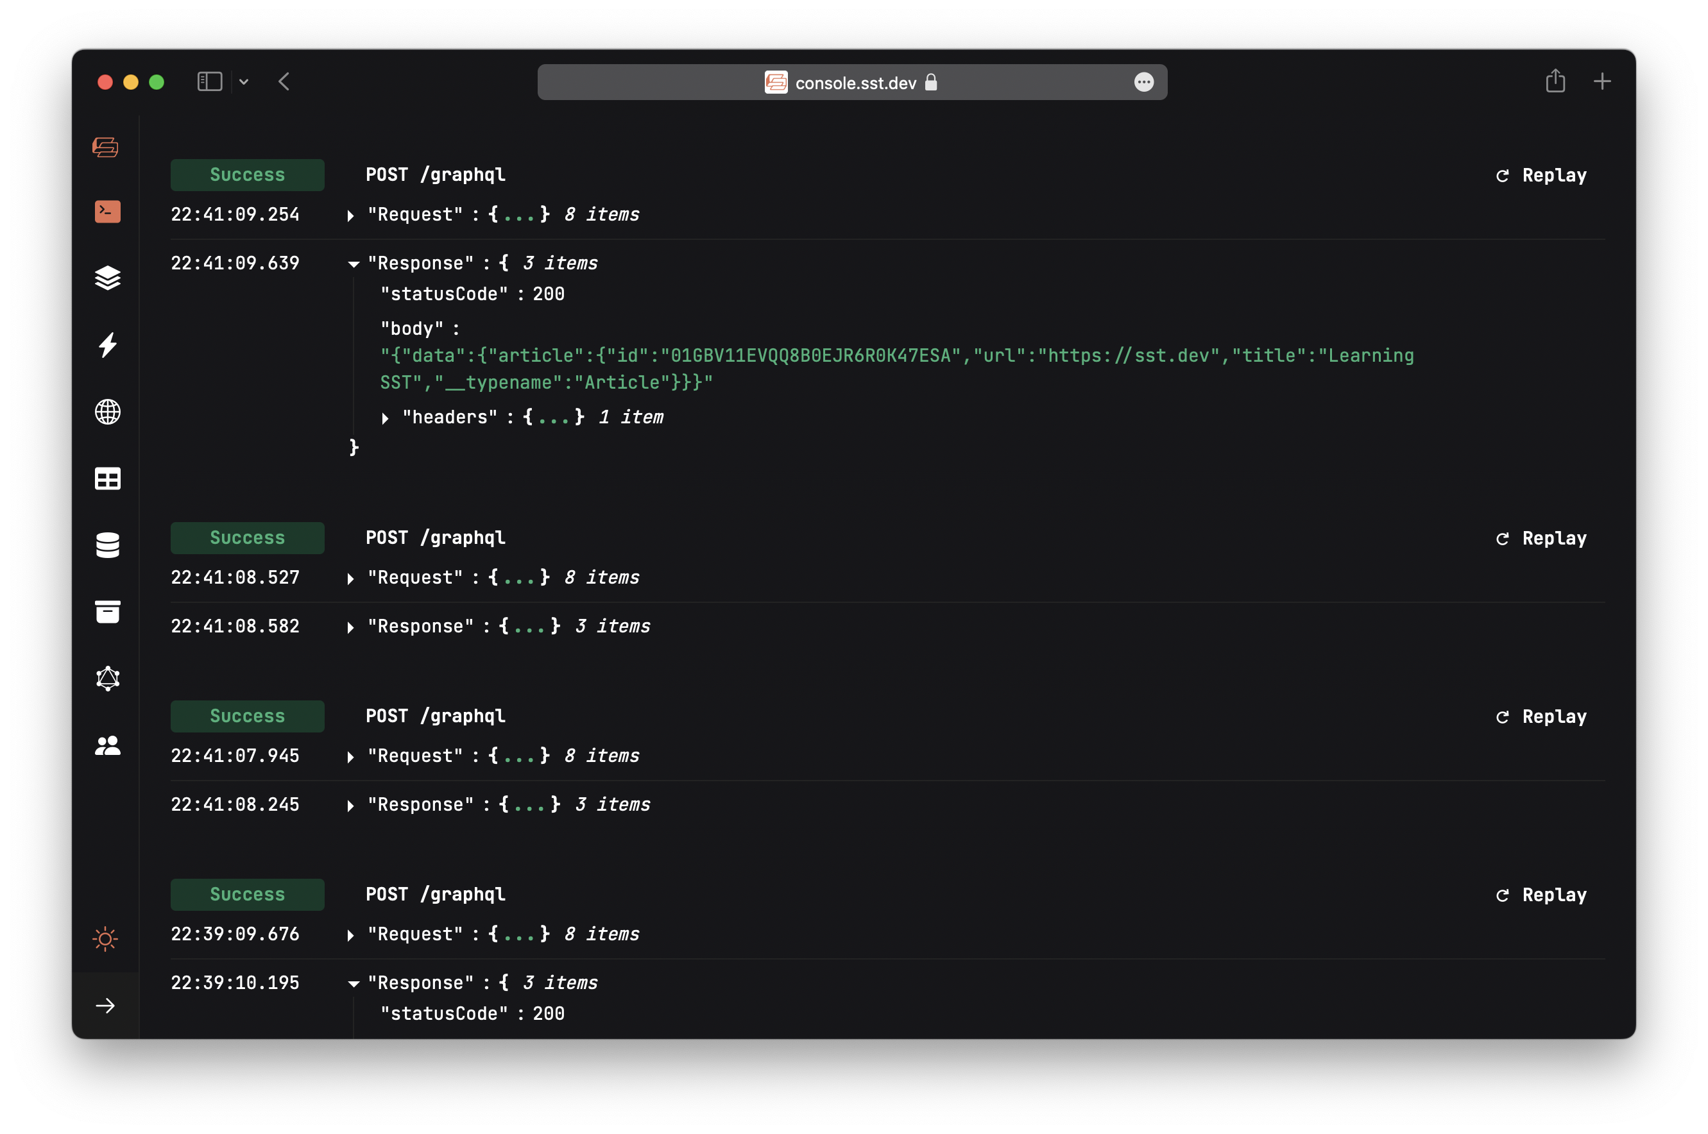Open the SST Console home via logo icon

[107, 147]
